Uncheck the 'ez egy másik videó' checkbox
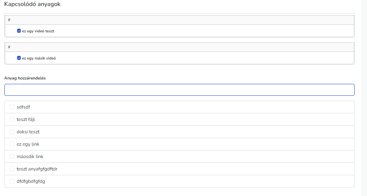Viewport: 367px width, 196px height. [19, 58]
